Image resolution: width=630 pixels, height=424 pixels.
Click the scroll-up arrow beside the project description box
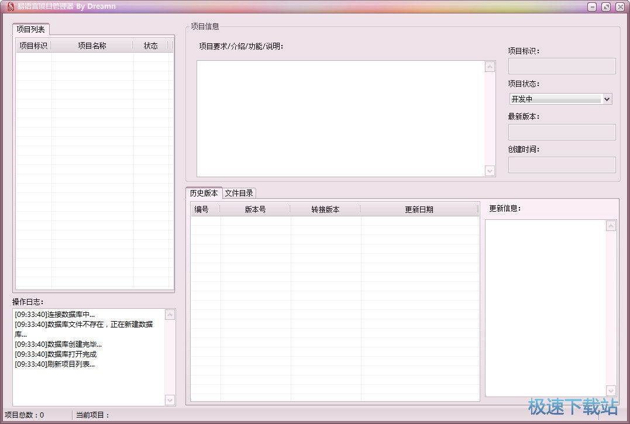point(490,67)
